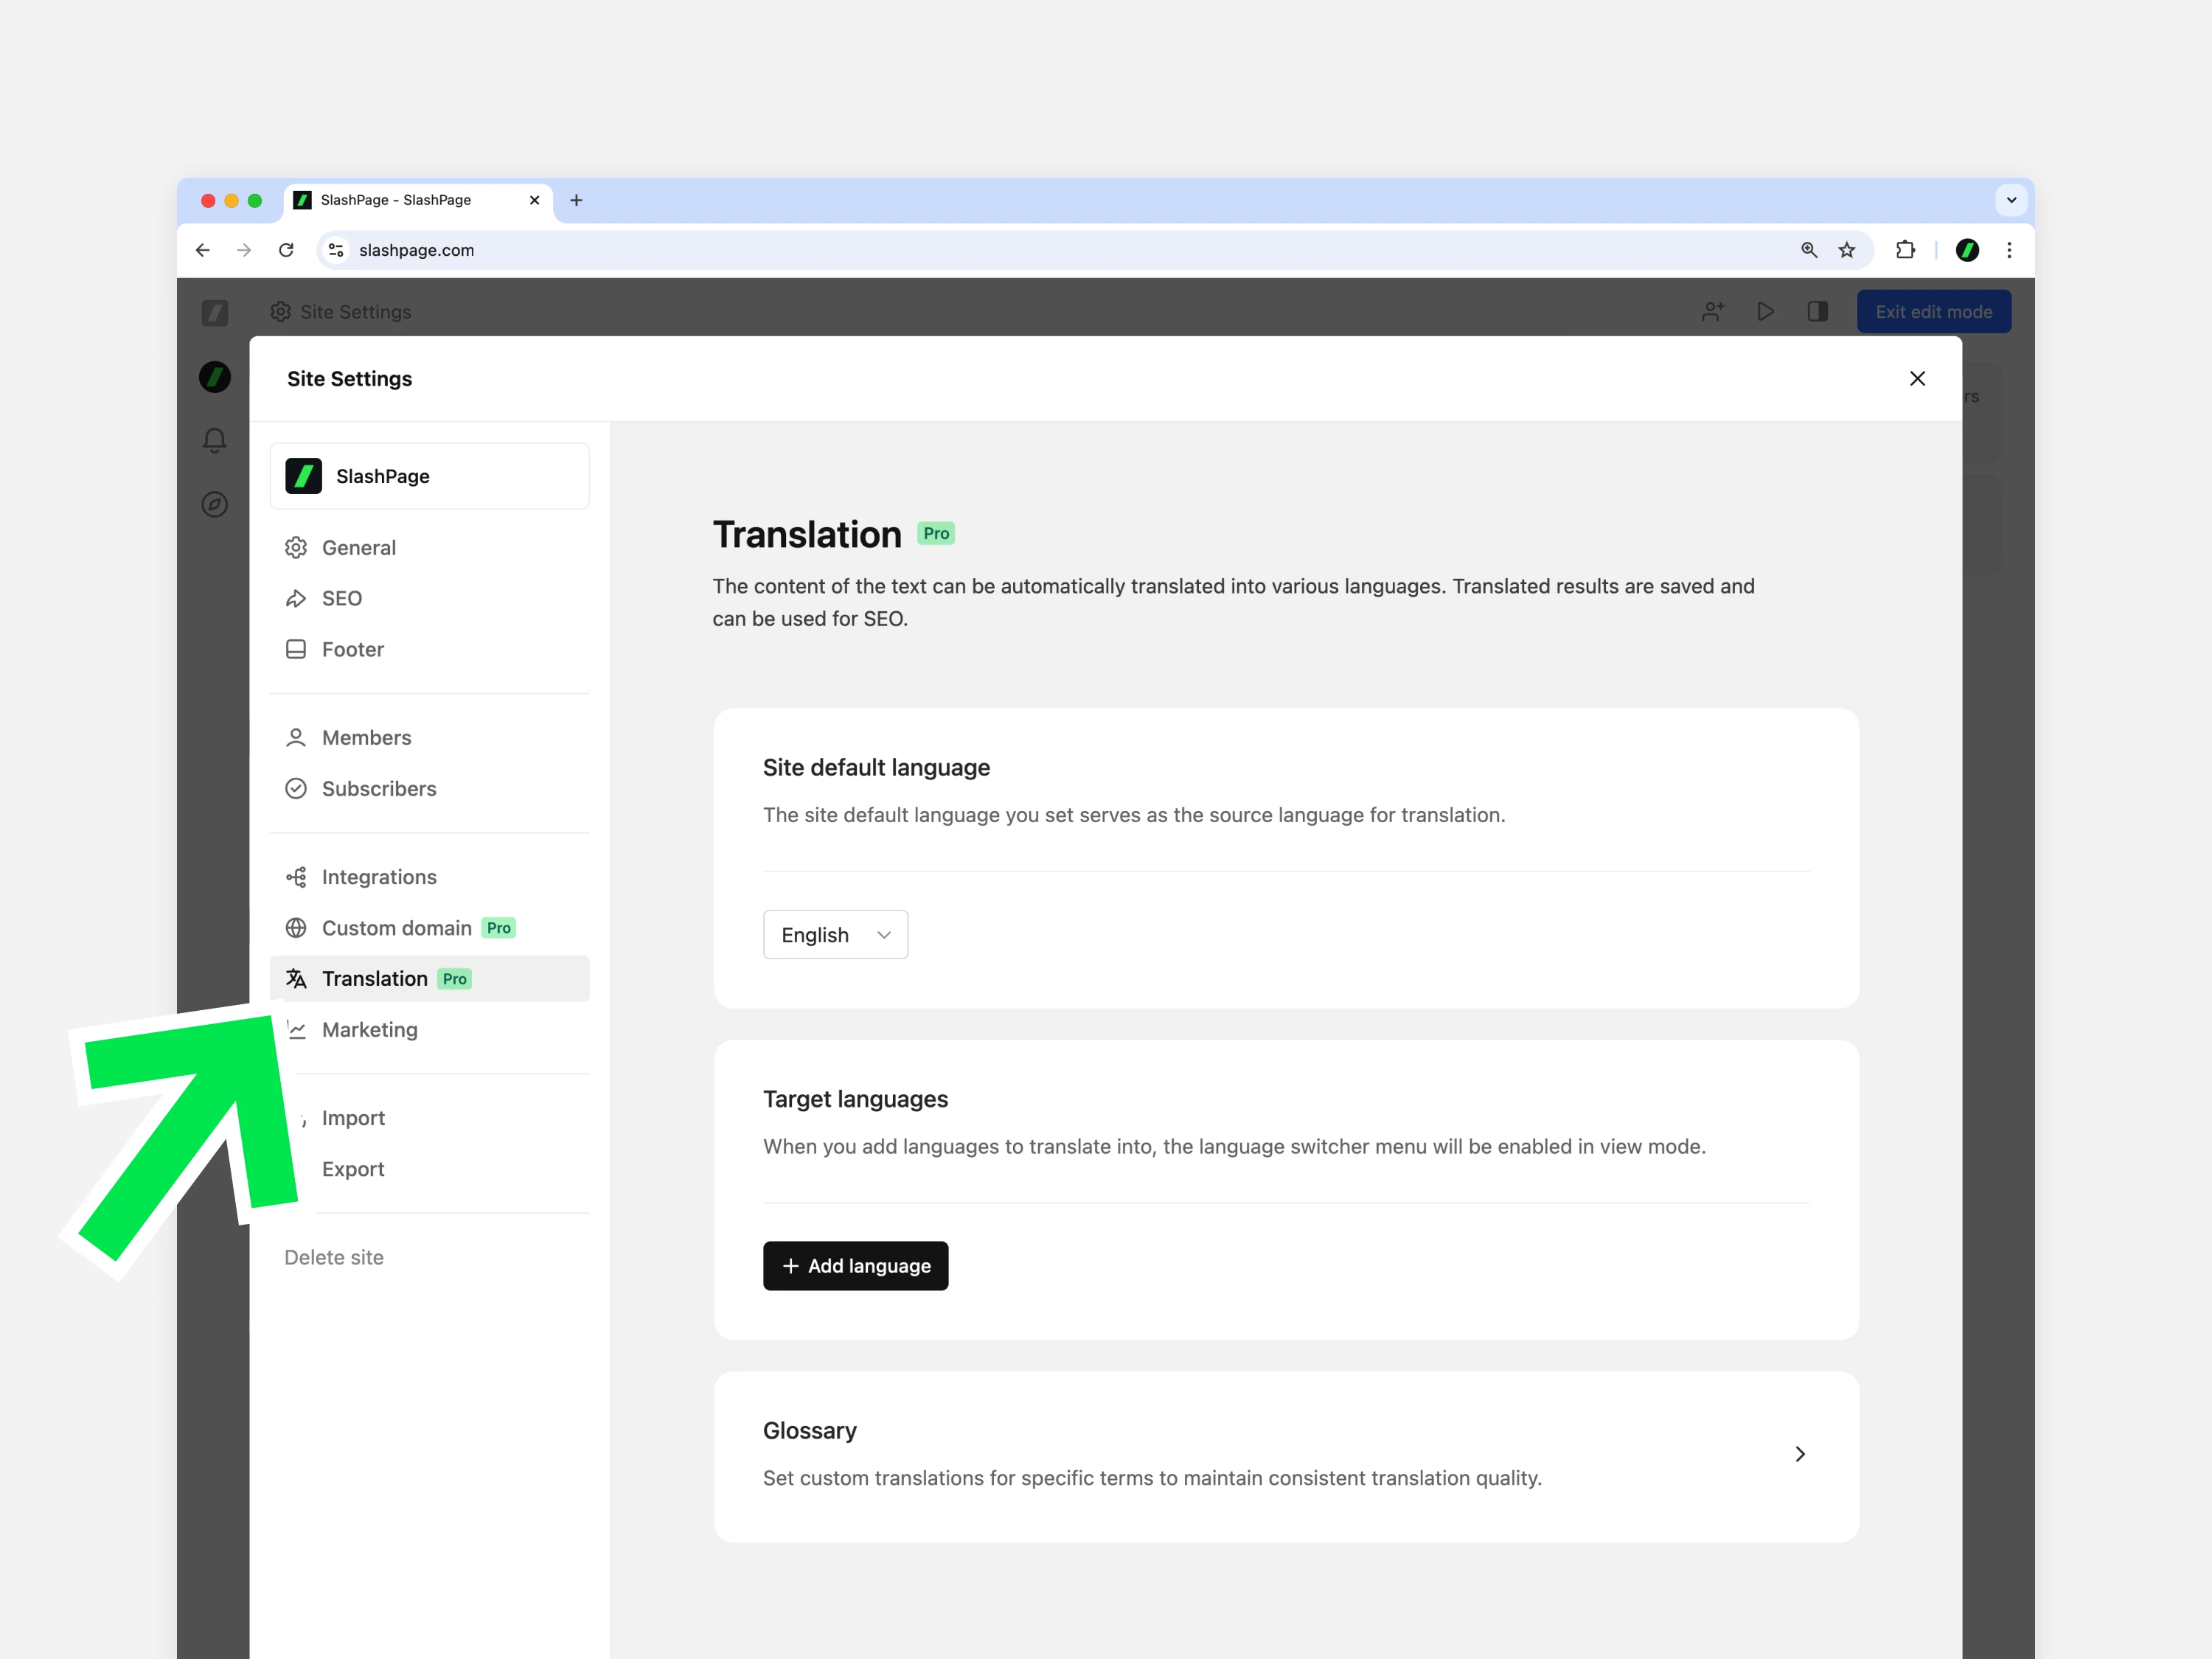Image resolution: width=2212 pixels, height=1659 pixels.
Task: Click the Target languages heading
Action: tap(855, 1099)
